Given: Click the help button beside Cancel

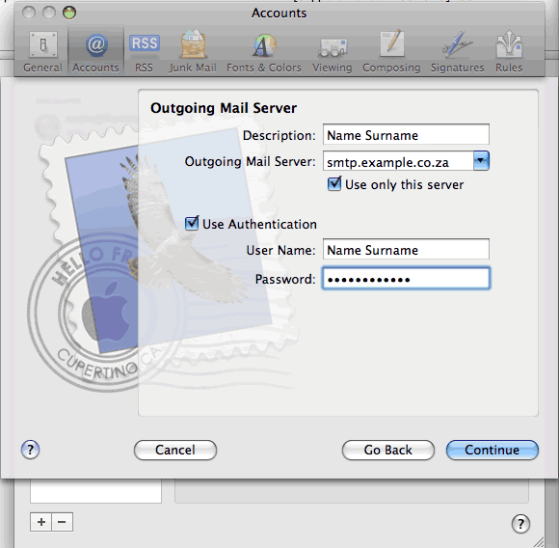Looking at the screenshot, I should [x=30, y=450].
